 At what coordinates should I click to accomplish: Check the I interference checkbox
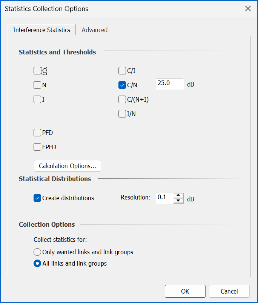pos(37,99)
